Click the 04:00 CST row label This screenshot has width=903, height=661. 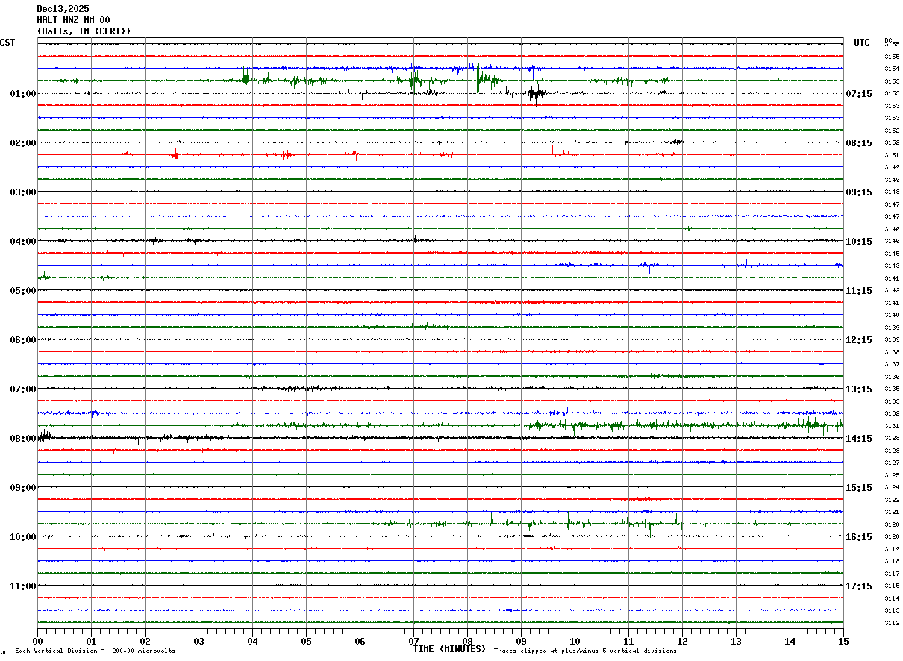coord(23,242)
